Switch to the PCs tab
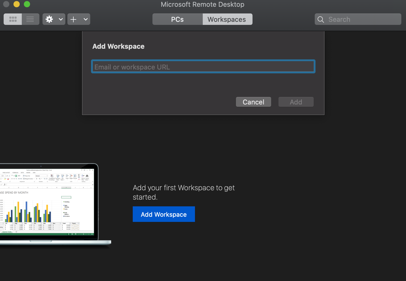The image size is (406, 281). pos(177,19)
